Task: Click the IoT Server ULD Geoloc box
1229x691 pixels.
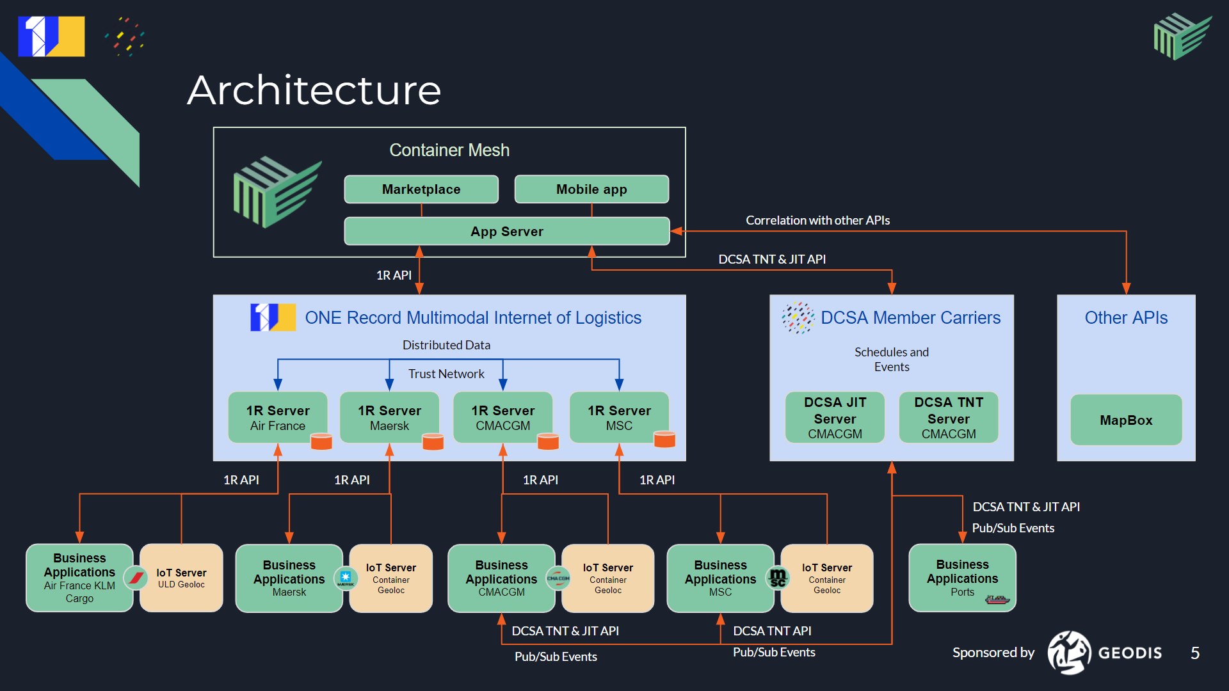Action: point(181,578)
